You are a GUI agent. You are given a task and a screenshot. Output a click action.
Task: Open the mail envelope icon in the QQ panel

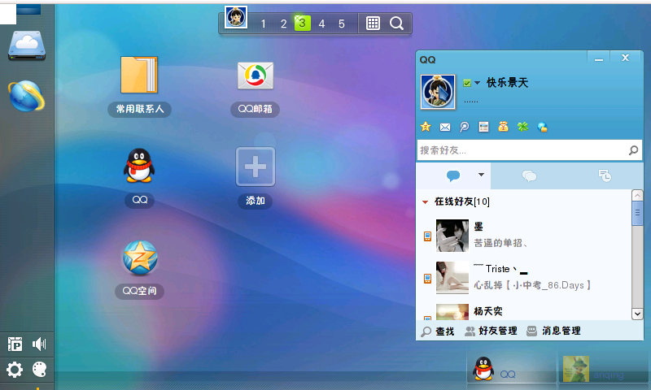445,127
